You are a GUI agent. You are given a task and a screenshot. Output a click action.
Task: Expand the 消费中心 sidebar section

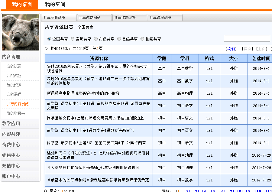[x=11, y=145]
